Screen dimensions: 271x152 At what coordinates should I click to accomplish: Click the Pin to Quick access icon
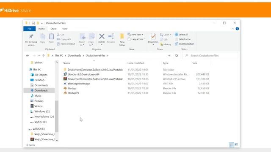coord(31,37)
